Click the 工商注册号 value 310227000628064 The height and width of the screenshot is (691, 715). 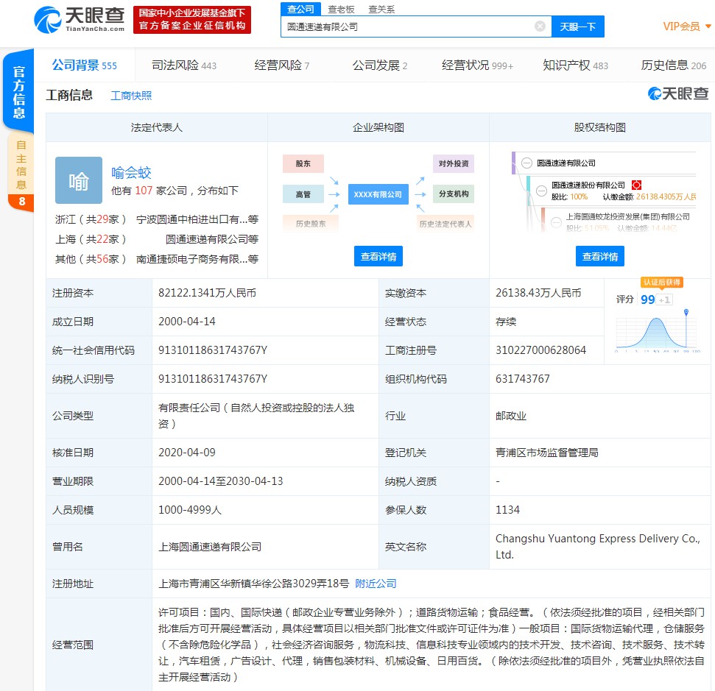[540, 350]
